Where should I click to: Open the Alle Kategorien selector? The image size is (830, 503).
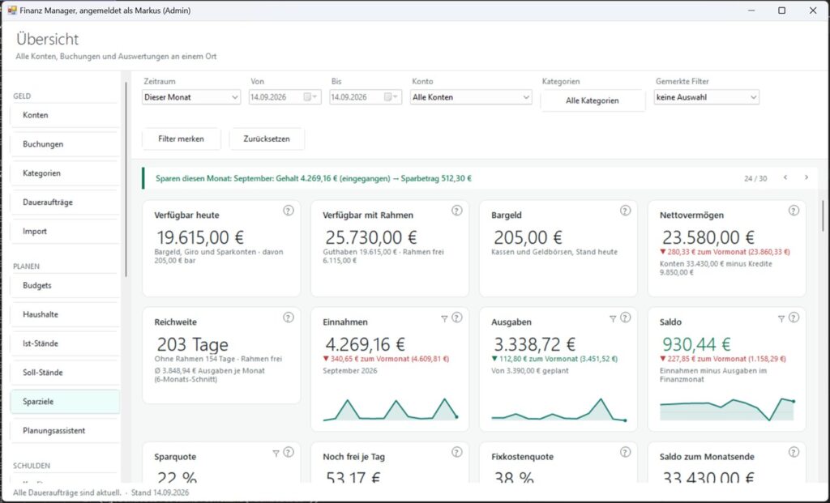(x=593, y=100)
